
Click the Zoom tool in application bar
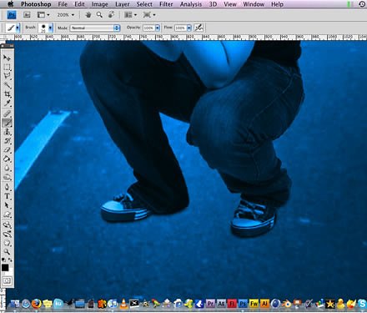tap(99, 15)
